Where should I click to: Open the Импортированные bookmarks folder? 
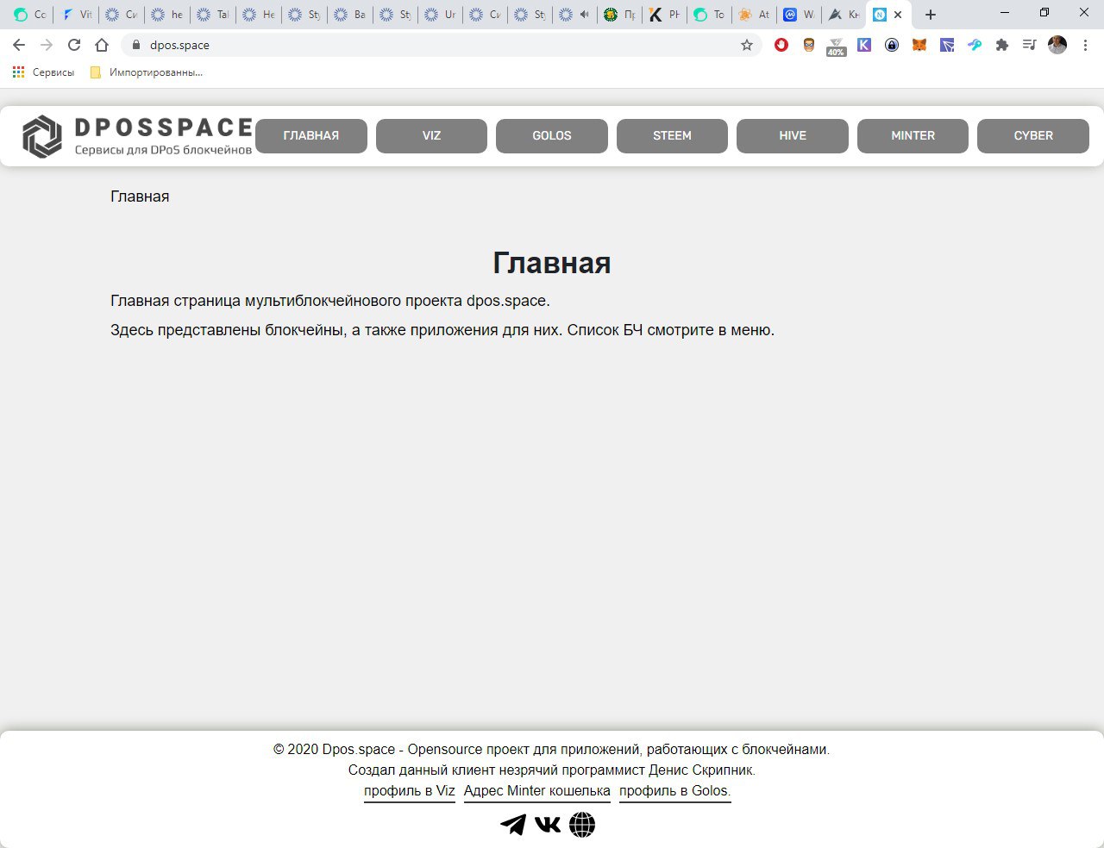coord(147,72)
